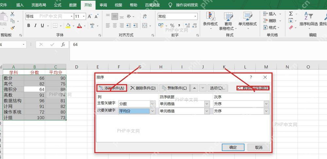
Task: Confirm sort with 确定 button
Action: [233, 147]
